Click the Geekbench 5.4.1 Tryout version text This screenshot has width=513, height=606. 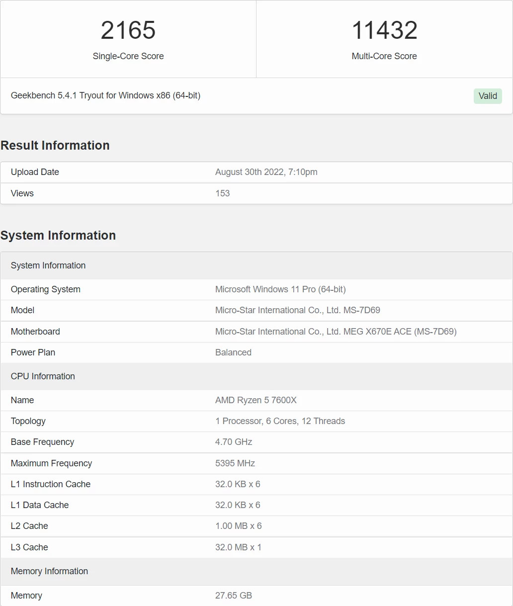click(105, 95)
